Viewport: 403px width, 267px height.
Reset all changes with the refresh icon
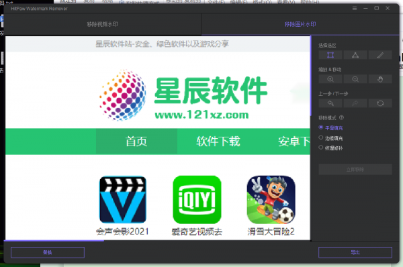pos(380,103)
